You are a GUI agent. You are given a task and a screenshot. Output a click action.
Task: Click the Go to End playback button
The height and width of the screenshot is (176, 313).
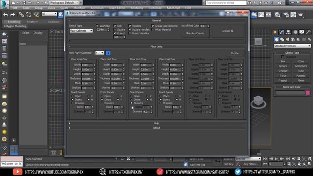(288, 158)
